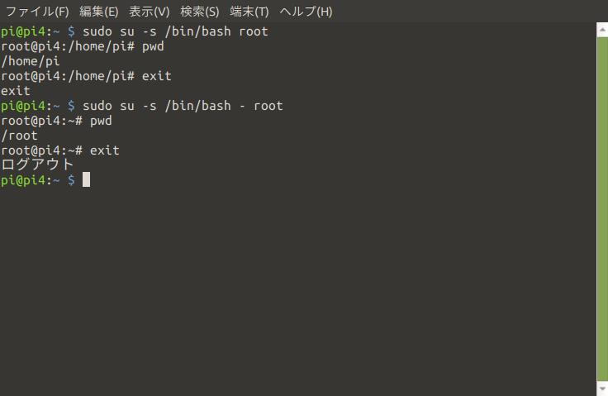
Task: Click the scrollbar up arrow
Action: point(602,30)
